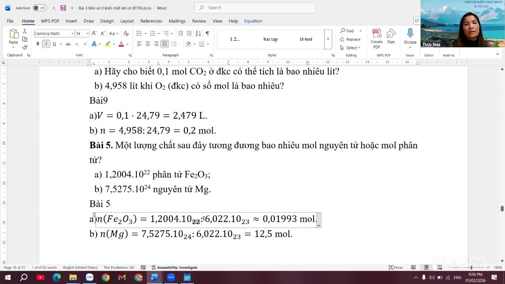Switch to the Insert tab

[71, 21]
